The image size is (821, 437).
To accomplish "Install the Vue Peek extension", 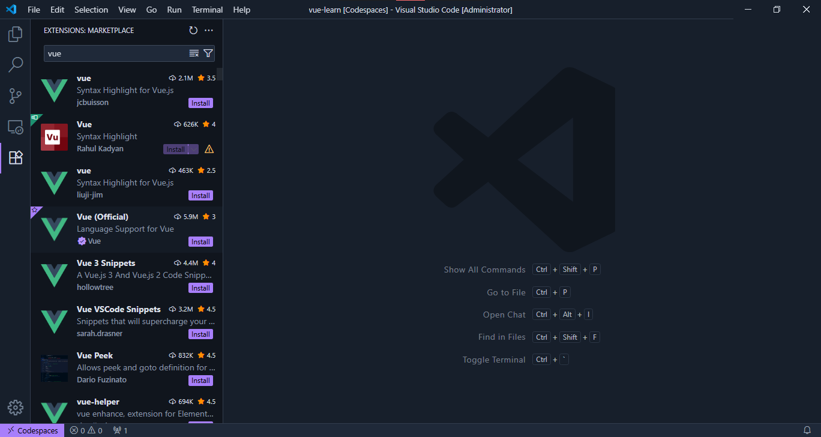I will [x=200, y=381].
